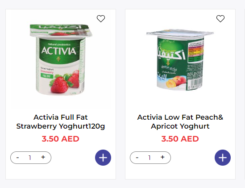Click the foil lid of the strawberry yoghurt
This screenshot has width=245, height=188.
pos(61,31)
